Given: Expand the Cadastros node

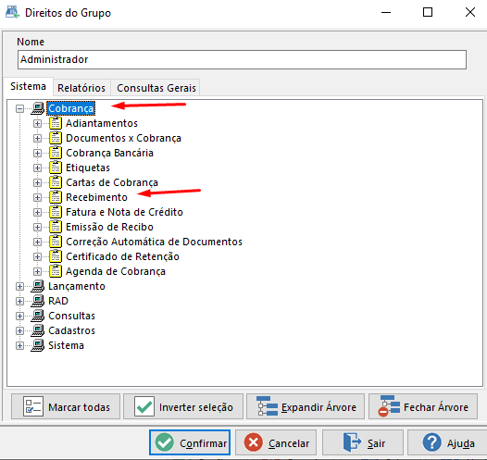Looking at the screenshot, I should [19, 330].
